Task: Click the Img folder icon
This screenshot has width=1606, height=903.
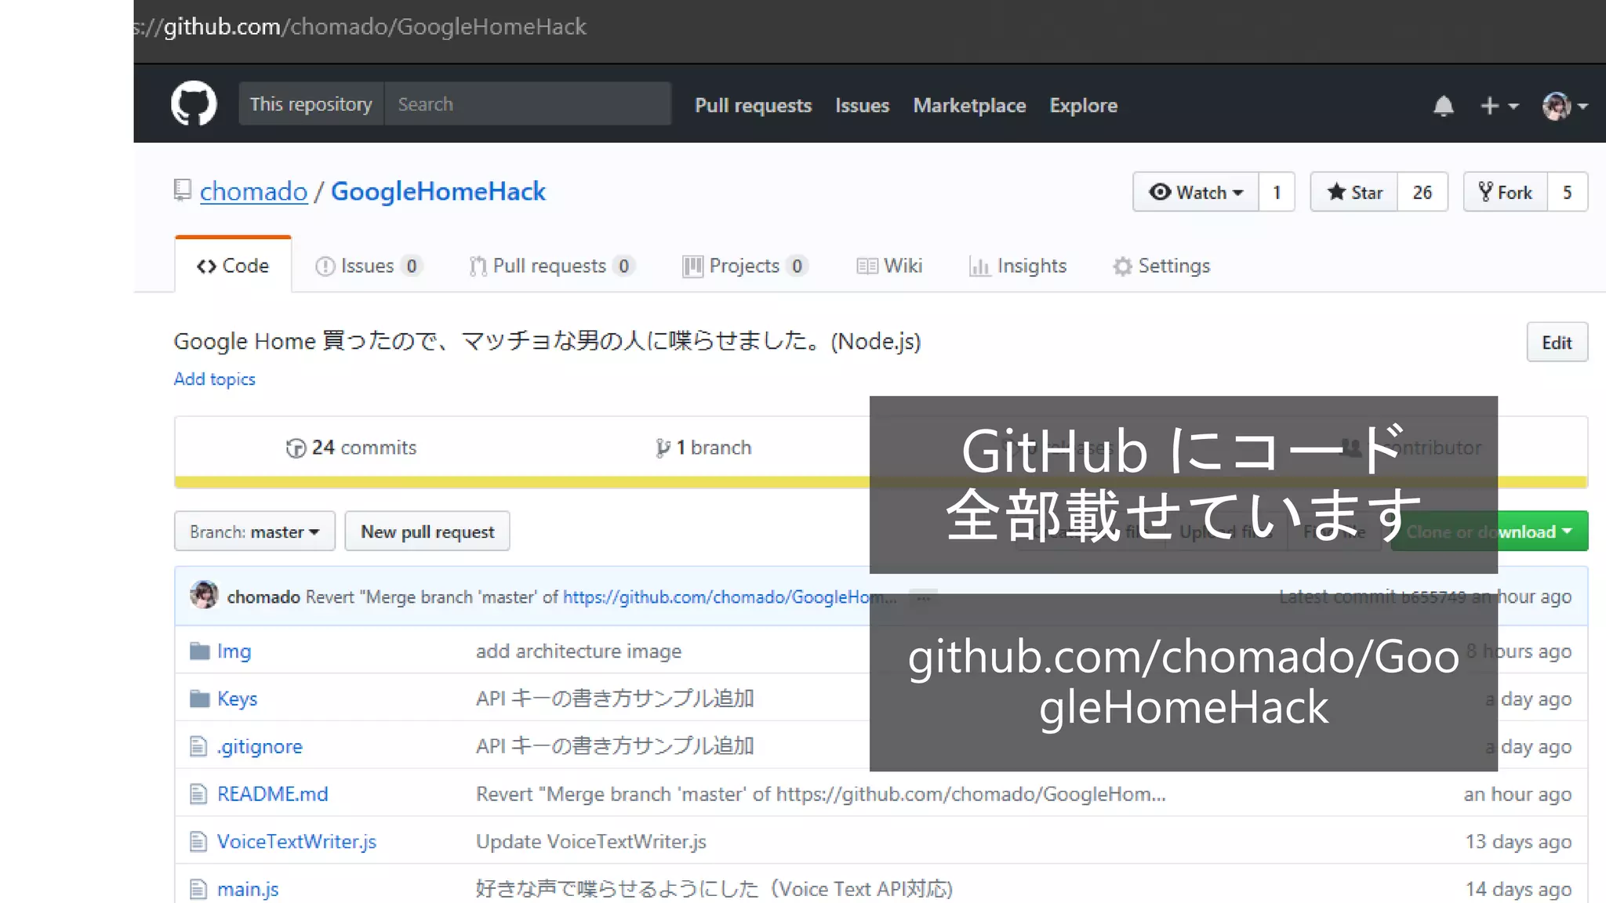Action: click(200, 651)
